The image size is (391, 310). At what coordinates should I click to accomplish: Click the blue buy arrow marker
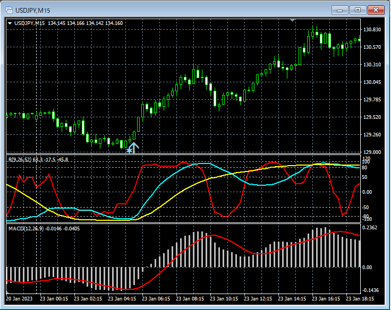click(x=134, y=148)
